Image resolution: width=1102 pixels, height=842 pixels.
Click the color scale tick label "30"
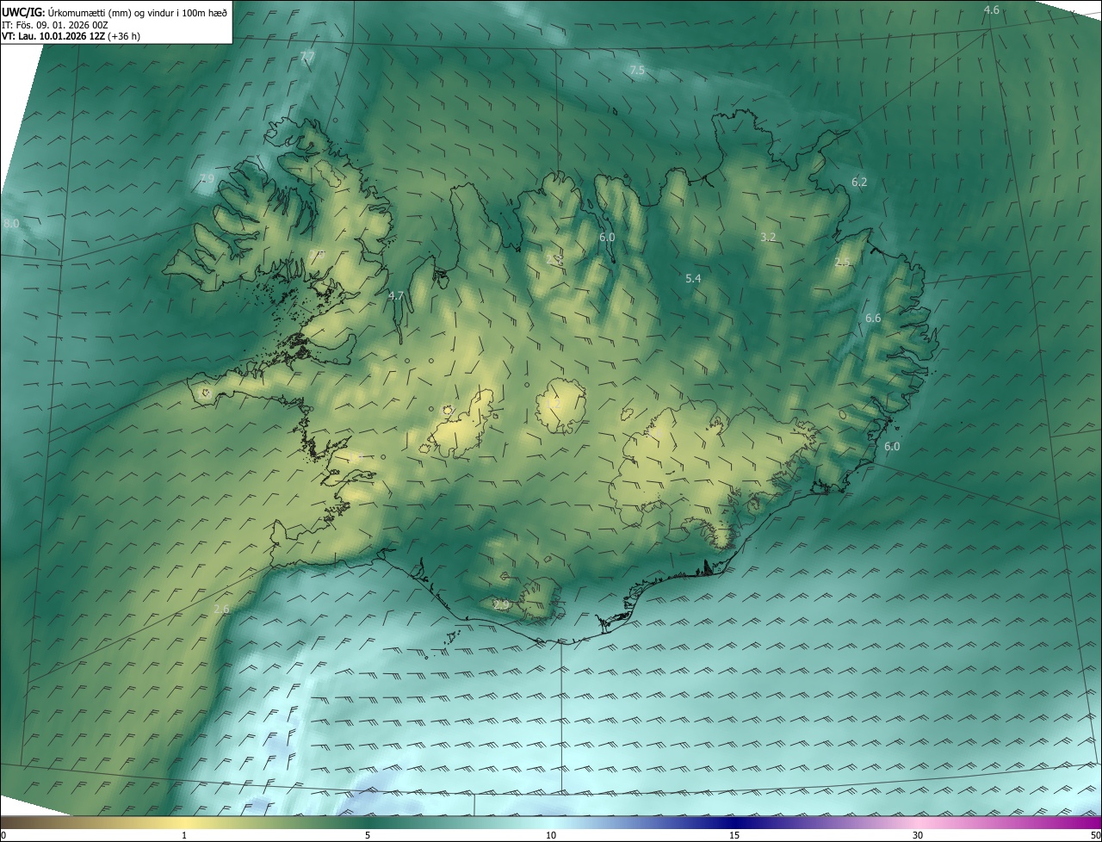click(918, 835)
